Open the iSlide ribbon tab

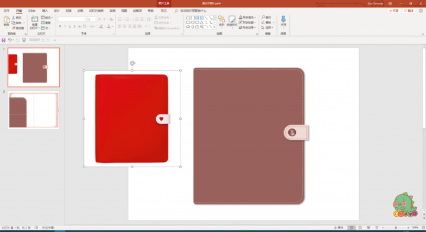(x=32, y=11)
